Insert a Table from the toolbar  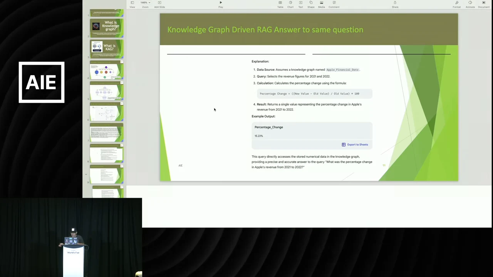click(280, 4)
